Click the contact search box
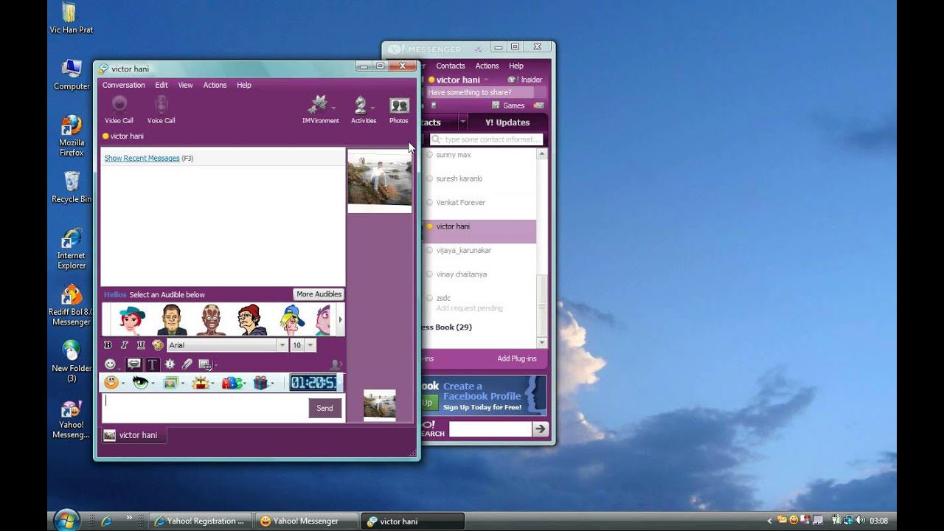 point(487,139)
